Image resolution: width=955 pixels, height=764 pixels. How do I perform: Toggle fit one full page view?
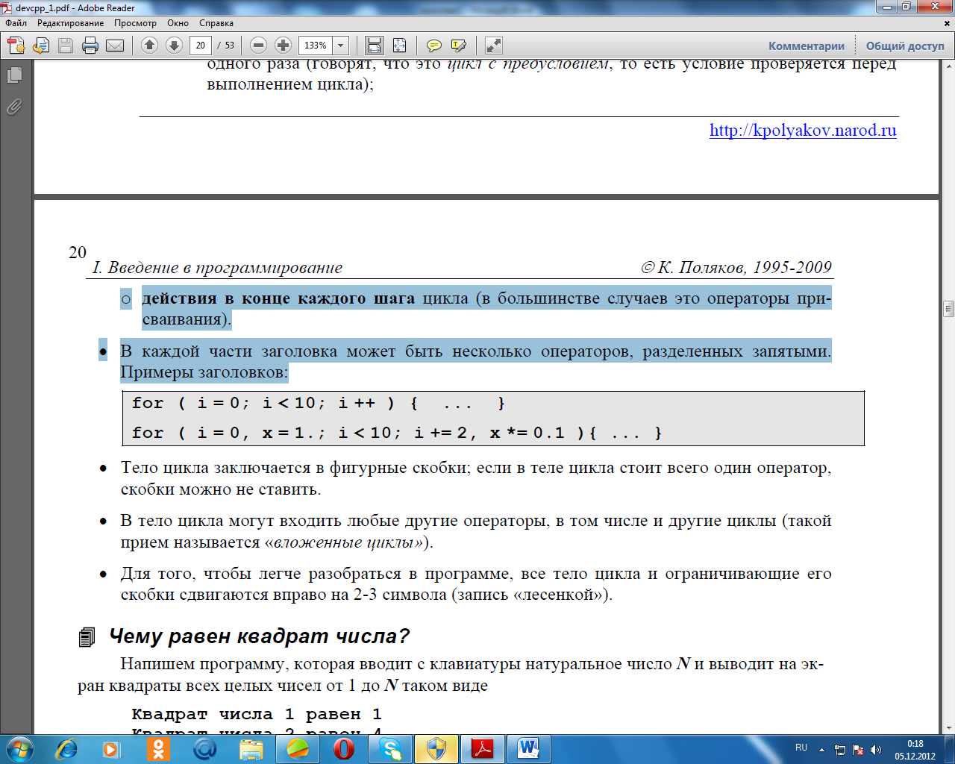tap(399, 46)
